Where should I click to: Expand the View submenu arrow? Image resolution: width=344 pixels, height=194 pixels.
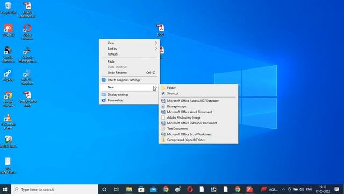156,43
